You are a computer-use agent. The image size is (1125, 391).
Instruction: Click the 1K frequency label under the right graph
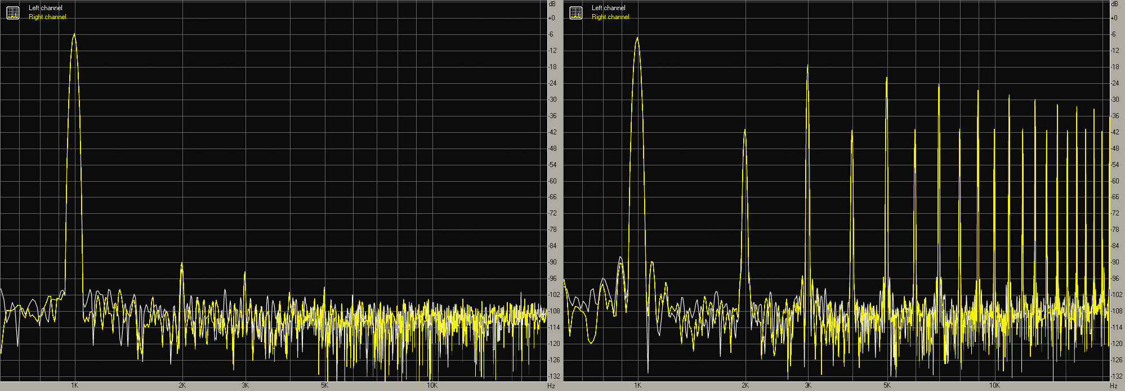coord(637,385)
